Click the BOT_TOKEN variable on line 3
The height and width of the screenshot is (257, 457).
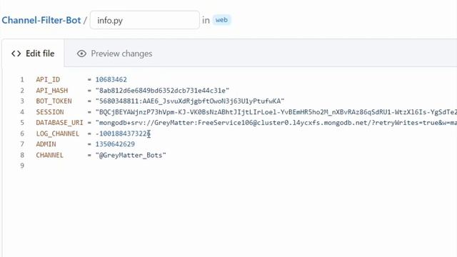click(x=54, y=101)
